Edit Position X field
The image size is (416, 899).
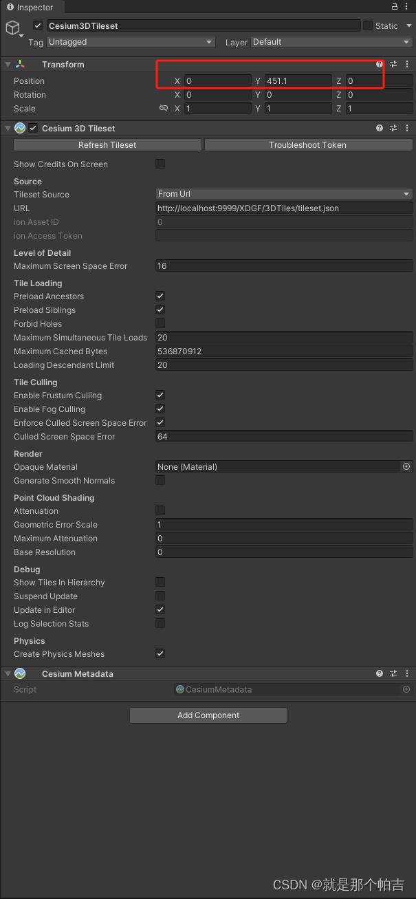[217, 81]
